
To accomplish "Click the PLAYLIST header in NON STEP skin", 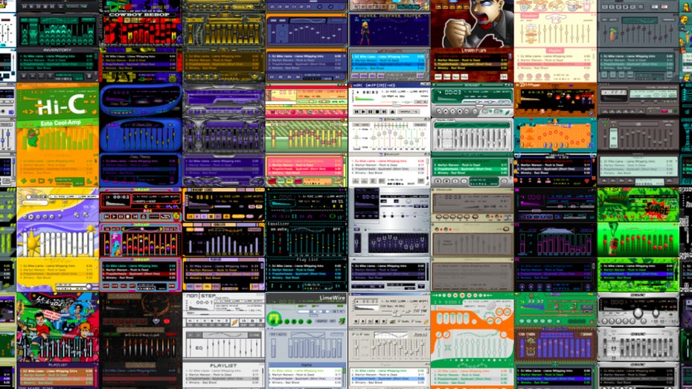I will 222,366.
